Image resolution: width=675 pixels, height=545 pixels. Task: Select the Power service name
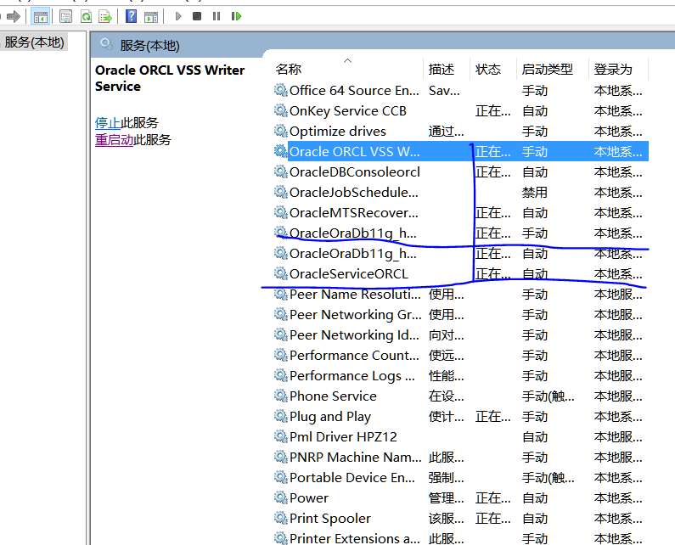tap(309, 498)
